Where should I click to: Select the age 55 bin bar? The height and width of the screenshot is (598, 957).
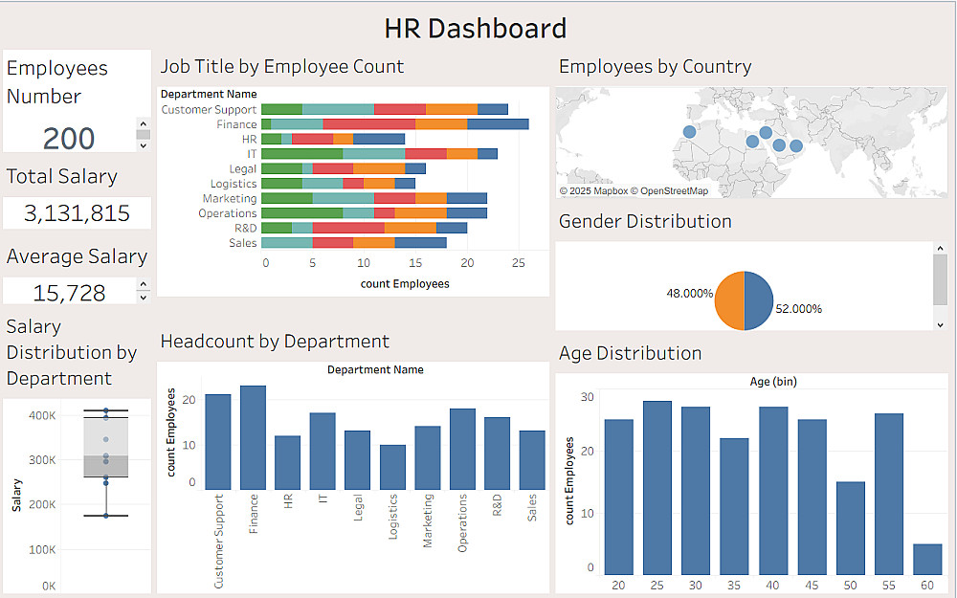click(889, 494)
